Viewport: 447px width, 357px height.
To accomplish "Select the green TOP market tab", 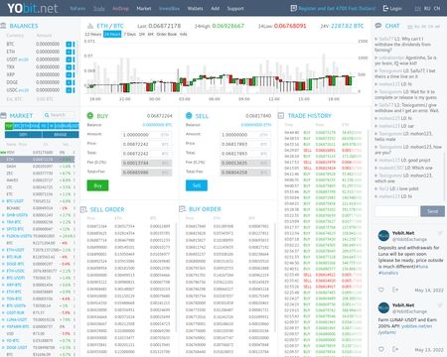I will [9, 126].
